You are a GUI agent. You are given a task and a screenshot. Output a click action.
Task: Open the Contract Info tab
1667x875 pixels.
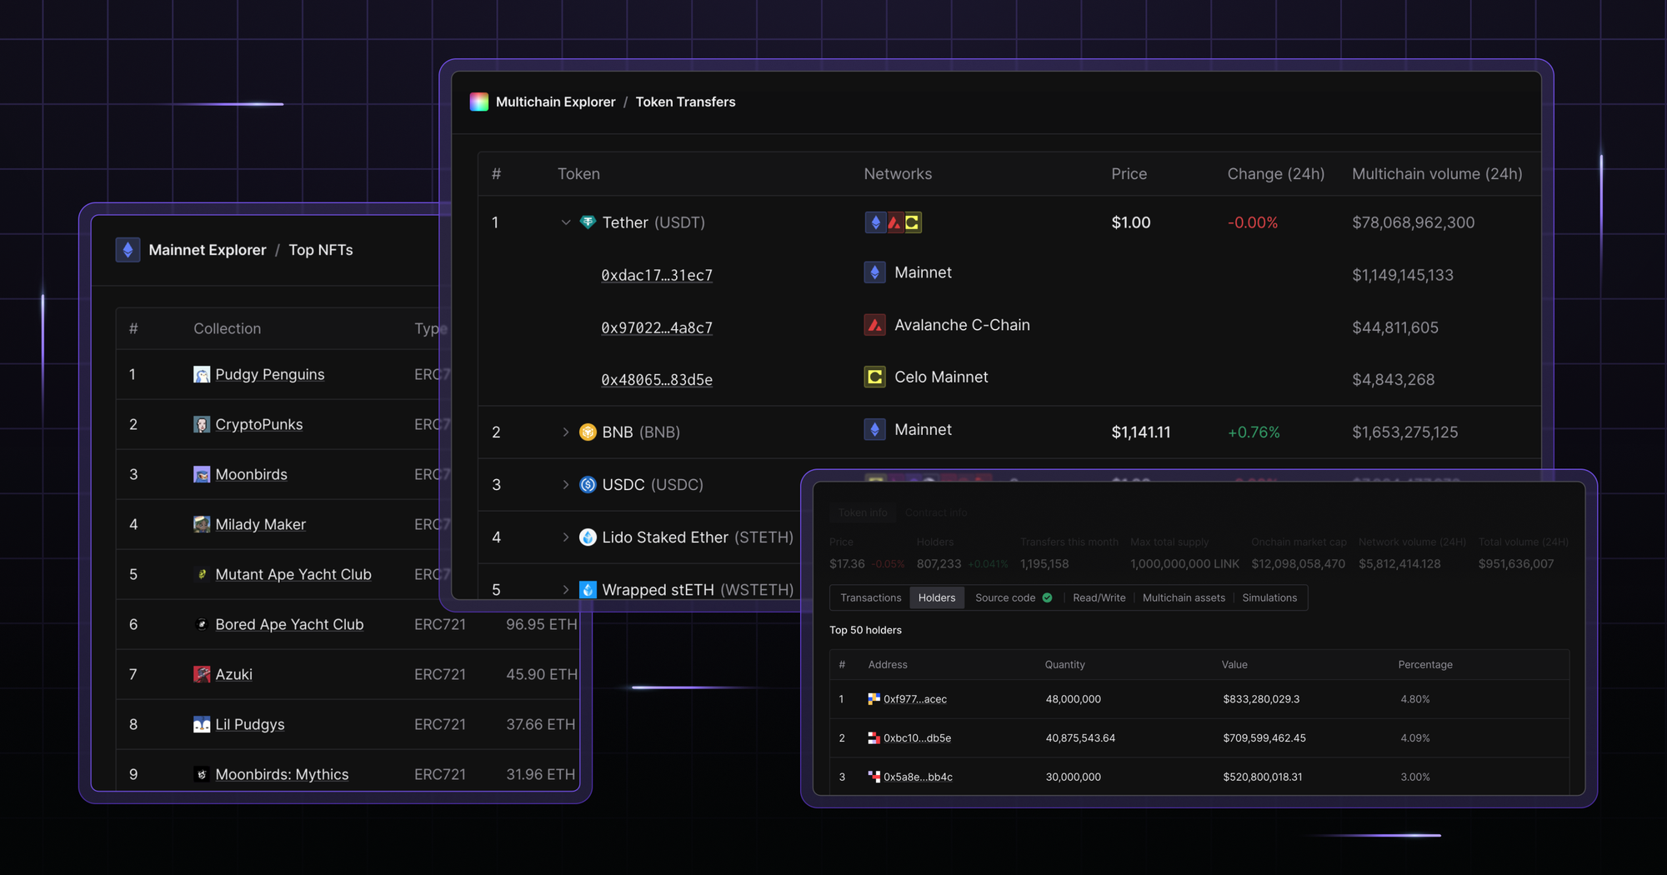[x=935, y=512]
